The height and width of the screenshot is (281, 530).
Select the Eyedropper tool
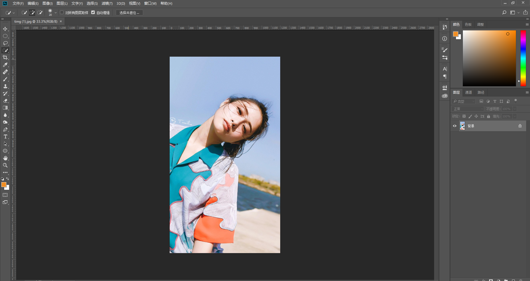coord(5,65)
